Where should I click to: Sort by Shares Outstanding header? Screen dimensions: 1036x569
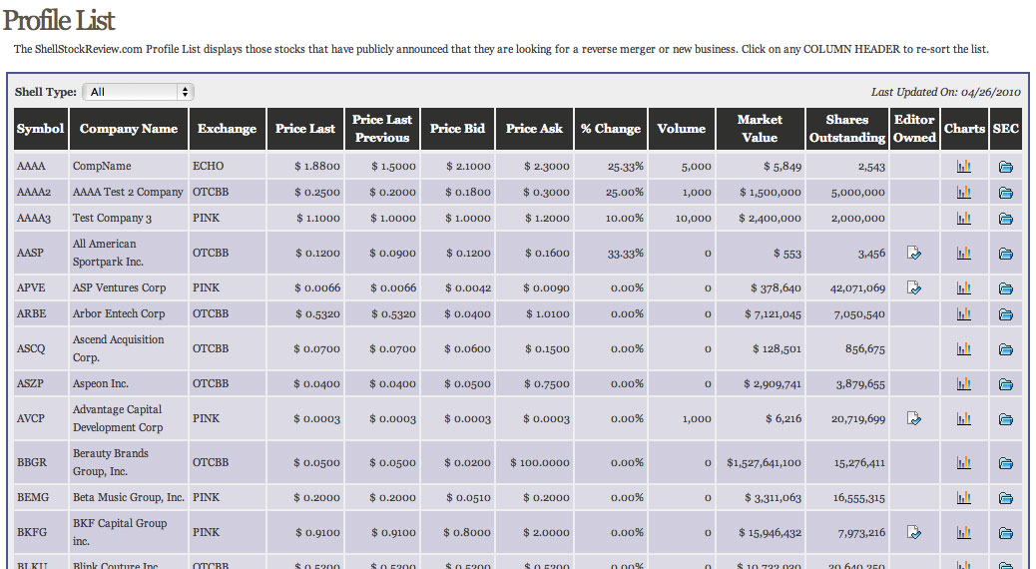pyautogui.click(x=847, y=129)
